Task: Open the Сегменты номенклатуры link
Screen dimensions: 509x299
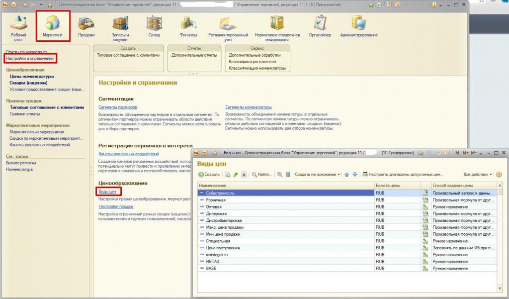Action: pyautogui.click(x=249, y=107)
